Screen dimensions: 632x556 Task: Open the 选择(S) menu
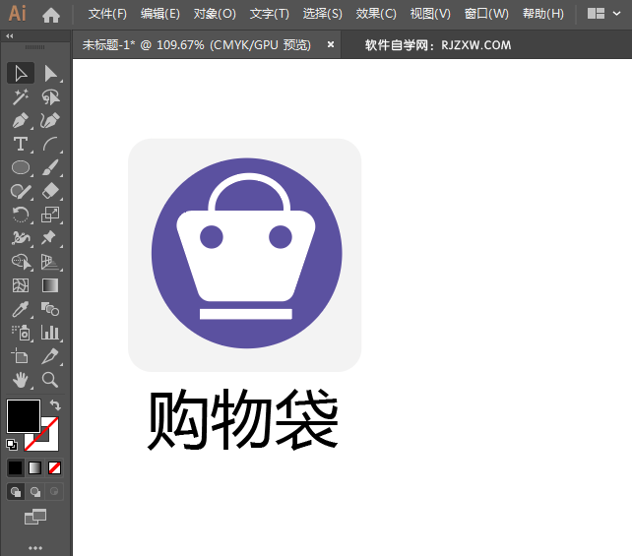[x=323, y=14]
